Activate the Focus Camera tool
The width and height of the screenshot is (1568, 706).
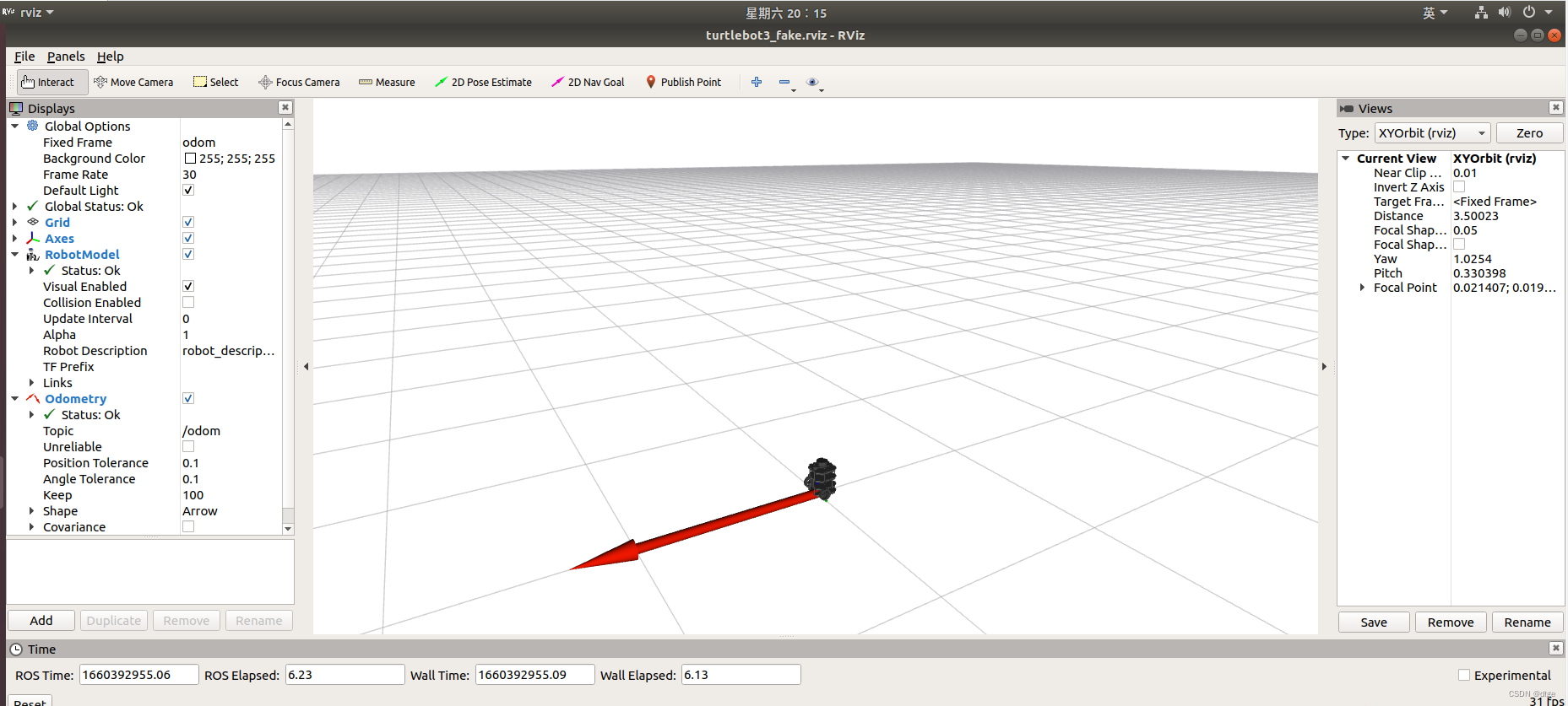coord(299,82)
